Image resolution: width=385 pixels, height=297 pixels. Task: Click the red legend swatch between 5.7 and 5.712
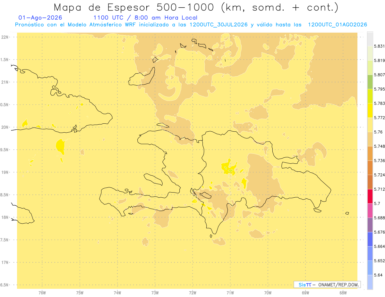pyautogui.click(x=370, y=196)
